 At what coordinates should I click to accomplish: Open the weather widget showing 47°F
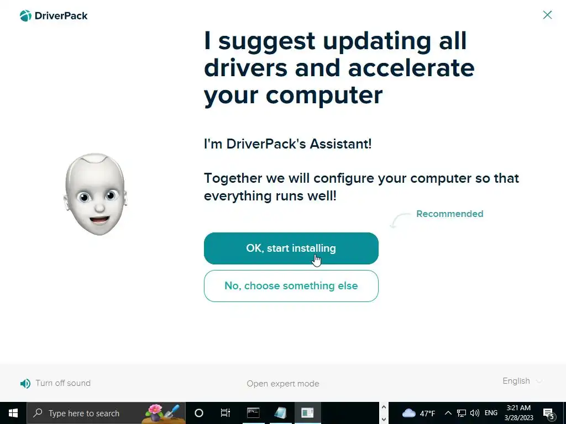pyautogui.click(x=418, y=413)
